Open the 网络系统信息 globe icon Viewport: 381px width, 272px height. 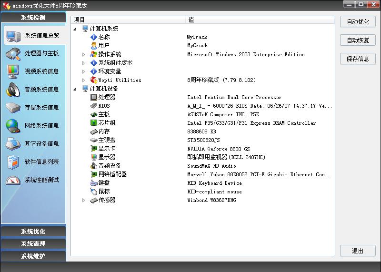pyautogui.click(x=13, y=126)
